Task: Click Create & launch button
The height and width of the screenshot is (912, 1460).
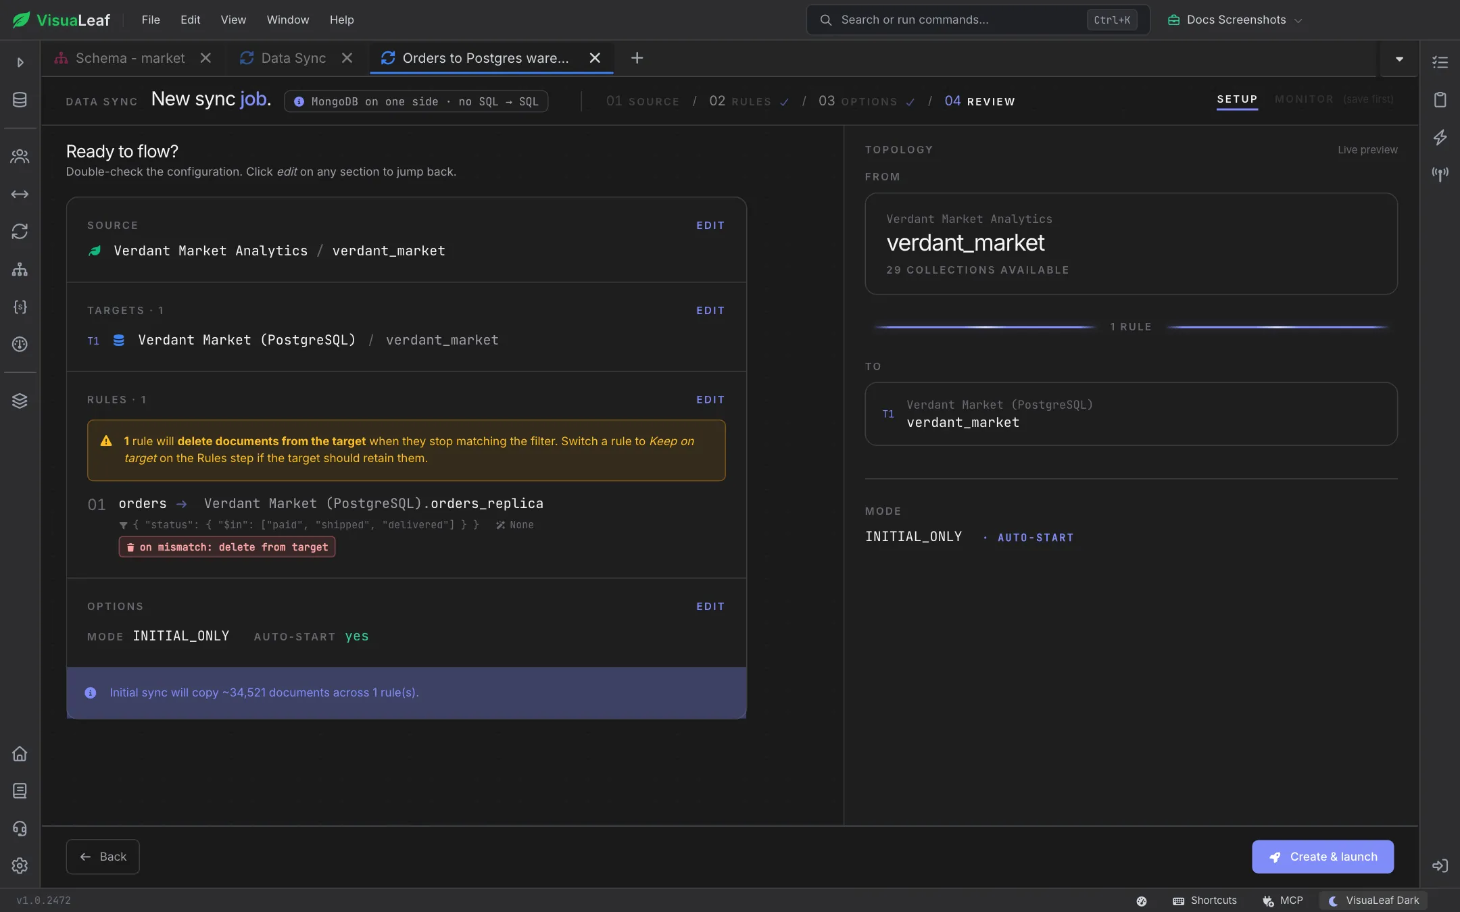Action: click(x=1323, y=857)
